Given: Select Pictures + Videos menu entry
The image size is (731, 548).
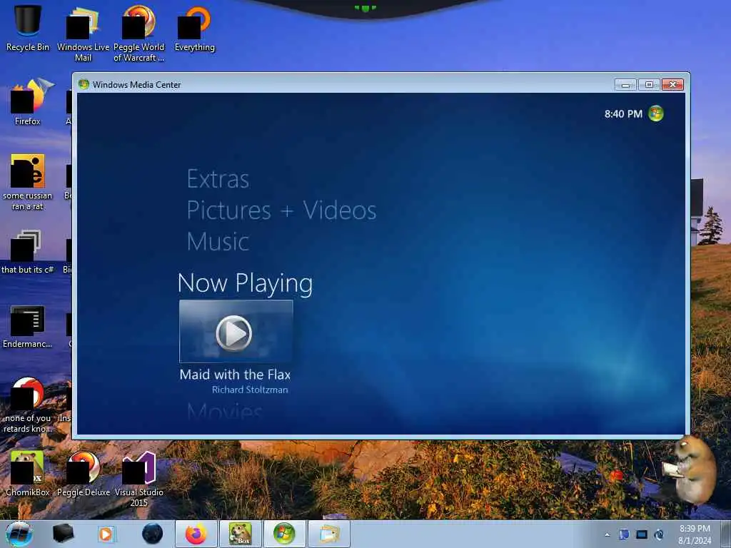Looking at the screenshot, I should [281, 210].
